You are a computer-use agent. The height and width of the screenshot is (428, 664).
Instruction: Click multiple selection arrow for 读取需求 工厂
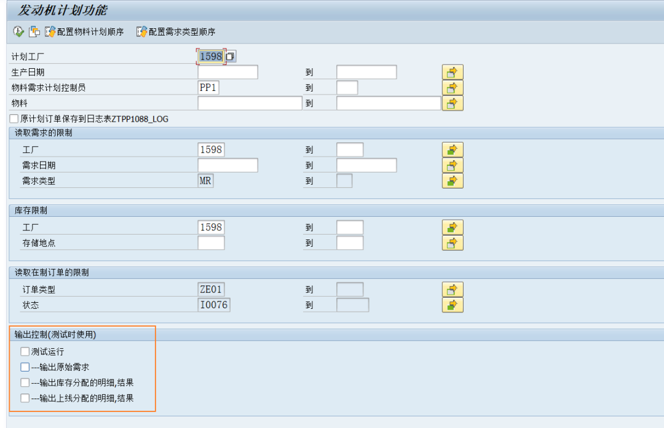[x=453, y=150]
